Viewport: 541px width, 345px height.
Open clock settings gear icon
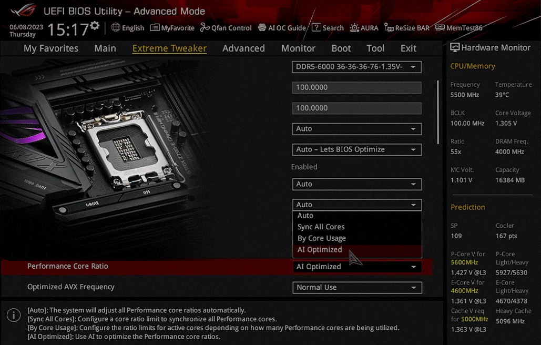pos(94,26)
